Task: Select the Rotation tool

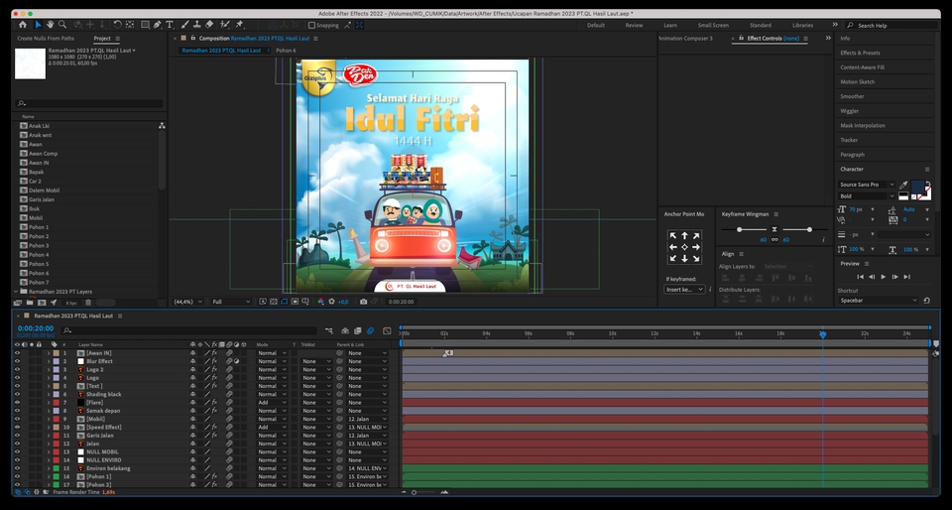Action: [117, 25]
